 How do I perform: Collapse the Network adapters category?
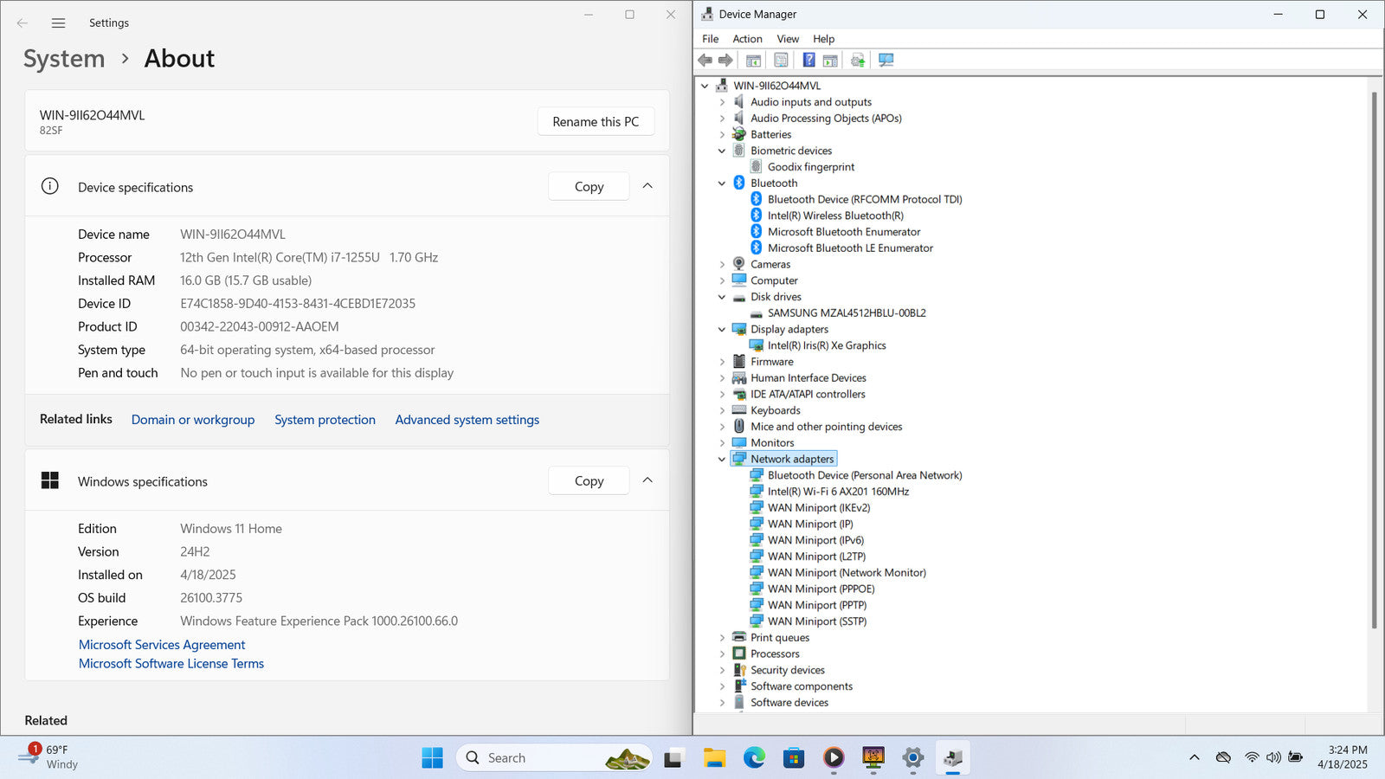pyautogui.click(x=722, y=459)
